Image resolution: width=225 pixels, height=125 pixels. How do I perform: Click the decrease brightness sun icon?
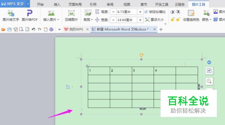click(178, 19)
